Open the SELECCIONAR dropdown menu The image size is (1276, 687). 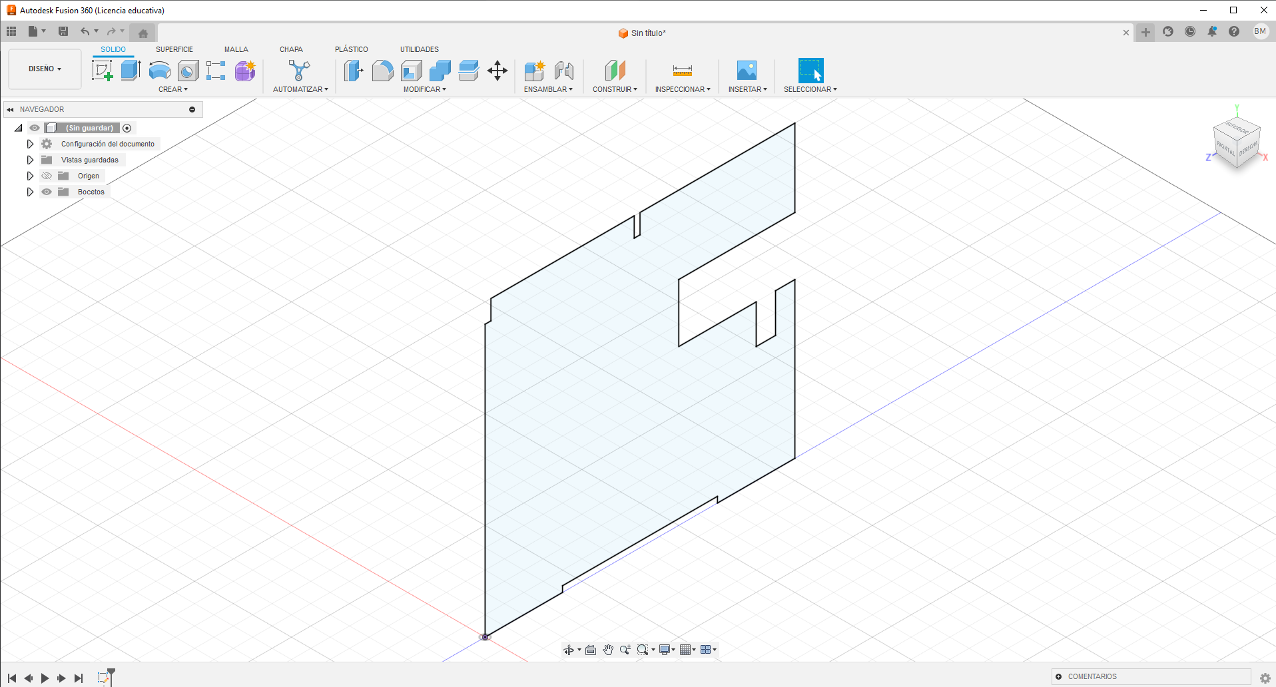(810, 89)
